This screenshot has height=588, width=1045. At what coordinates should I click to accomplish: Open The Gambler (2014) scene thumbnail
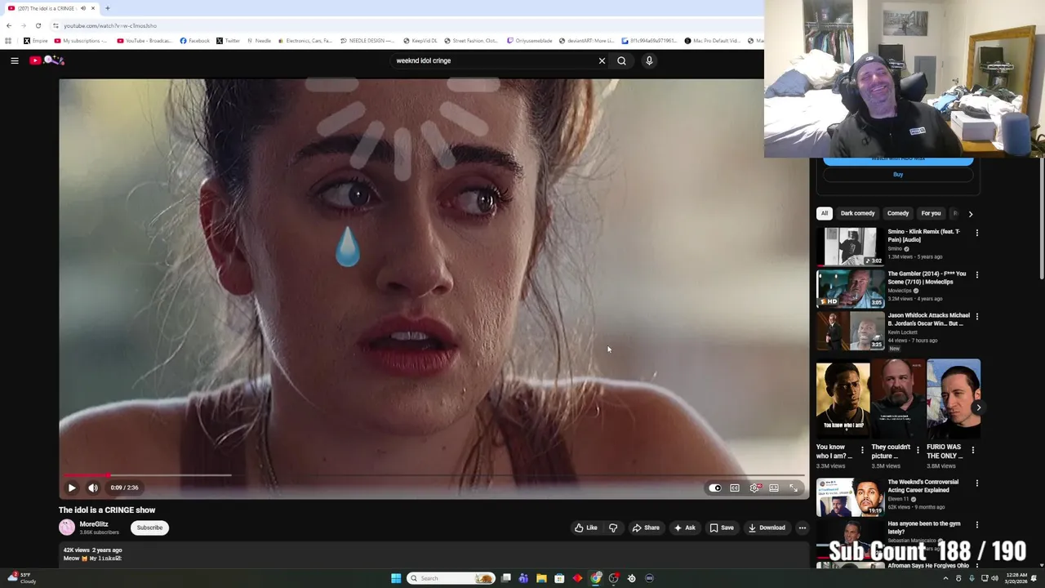click(850, 288)
